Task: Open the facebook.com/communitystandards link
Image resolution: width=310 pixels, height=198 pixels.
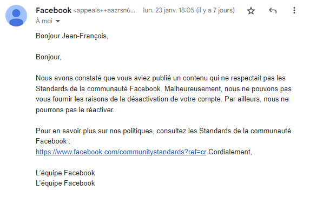Action: 121,152
